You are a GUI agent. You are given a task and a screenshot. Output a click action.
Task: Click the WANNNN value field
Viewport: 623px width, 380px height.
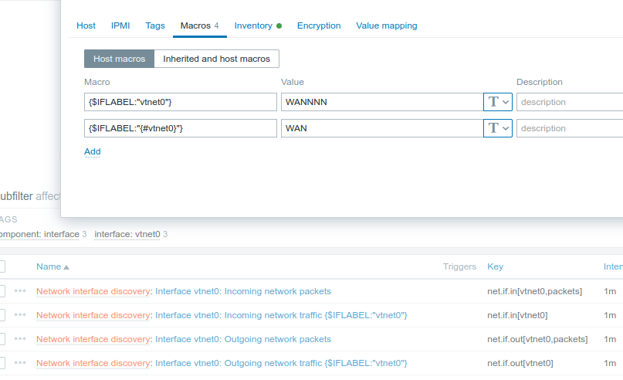(382, 102)
